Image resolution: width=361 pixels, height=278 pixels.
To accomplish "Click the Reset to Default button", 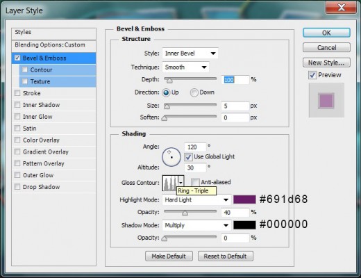I will click(x=226, y=256).
